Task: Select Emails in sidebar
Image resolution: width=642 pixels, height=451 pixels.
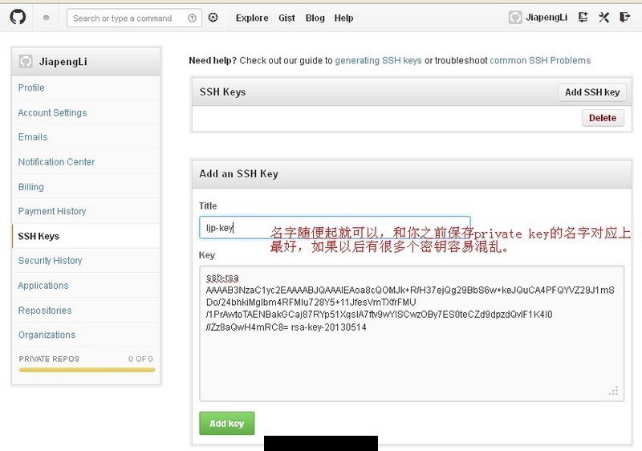Action: tap(86, 137)
